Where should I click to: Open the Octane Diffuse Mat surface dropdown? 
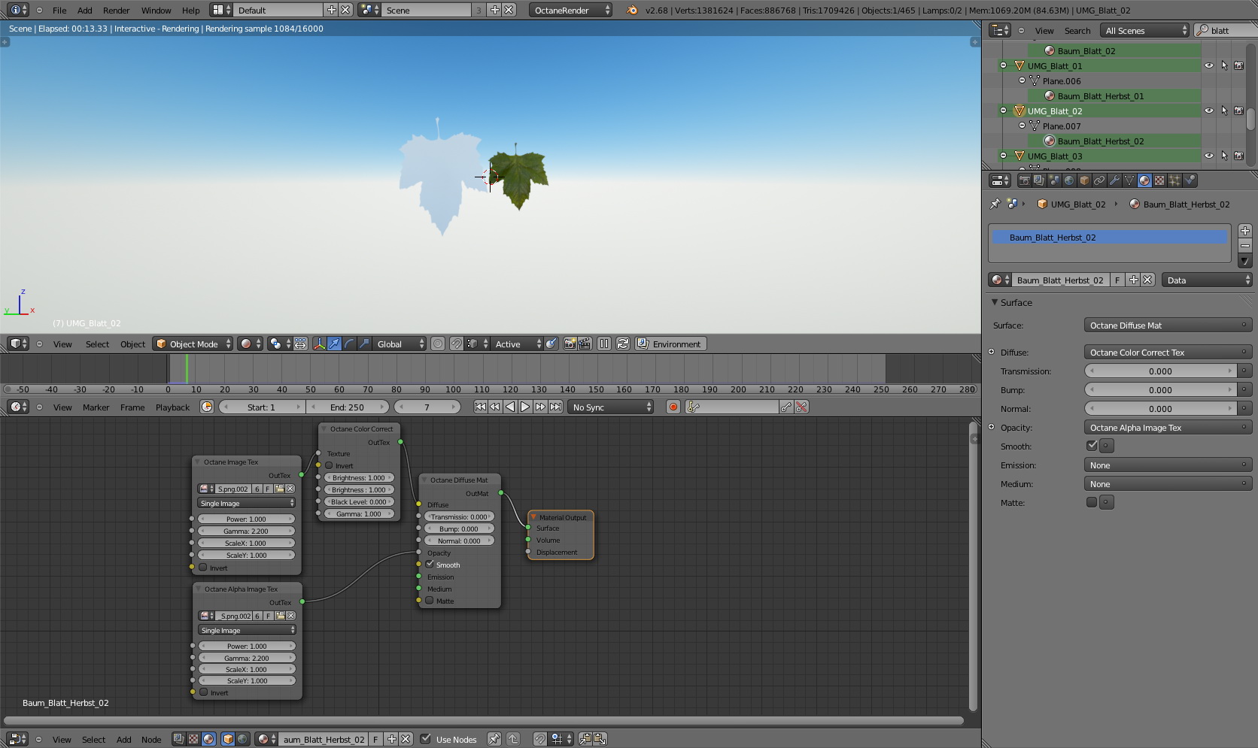tap(1168, 325)
